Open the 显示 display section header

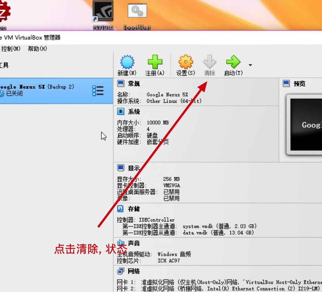coord(134,168)
